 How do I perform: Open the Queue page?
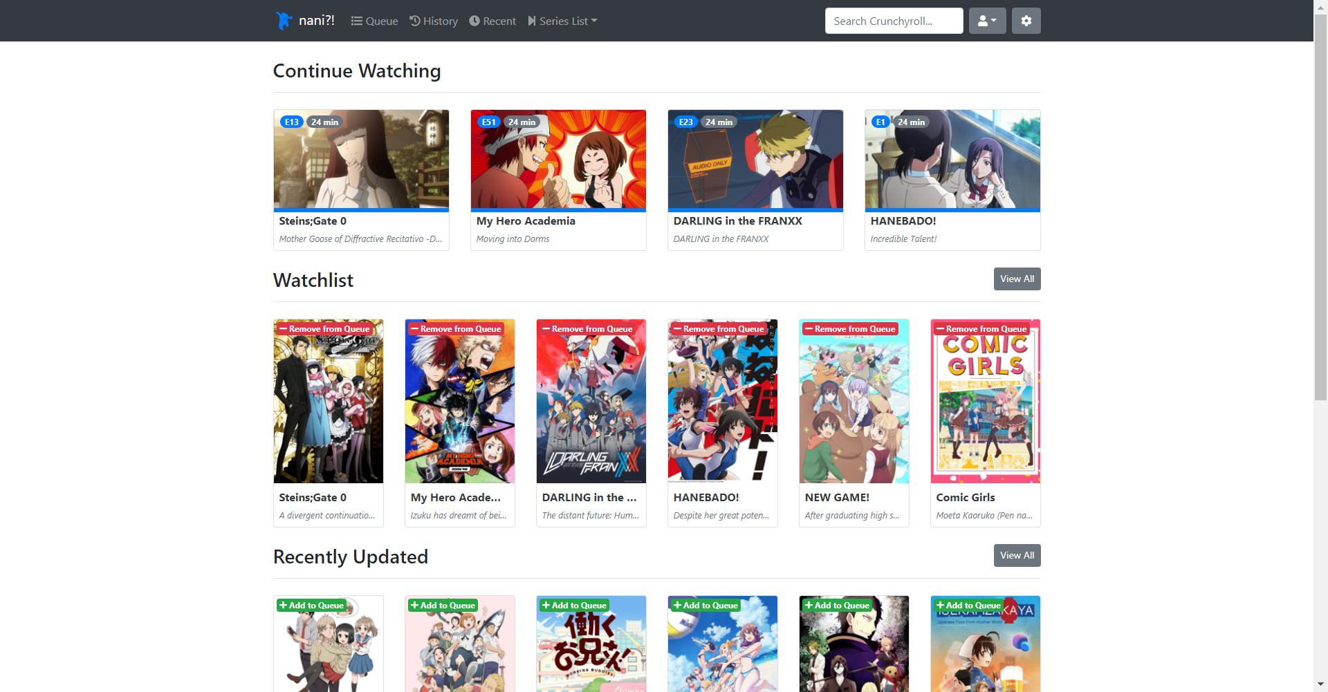pyautogui.click(x=374, y=21)
